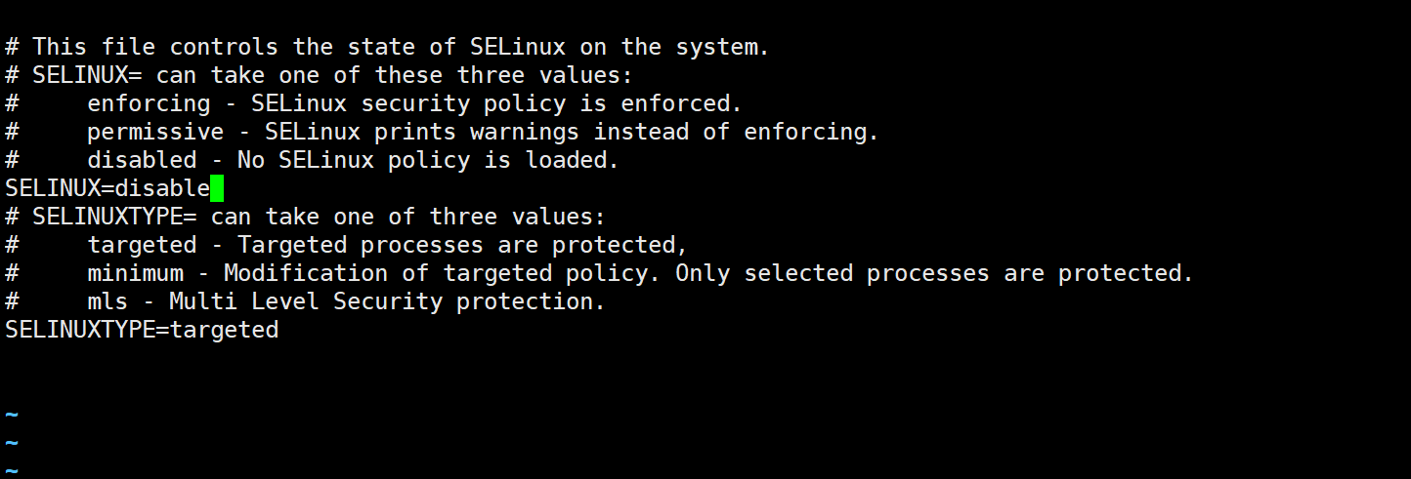The height and width of the screenshot is (479, 1411).
Task: Click the hash sign starting the first comment line
Action: click(12, 47)
